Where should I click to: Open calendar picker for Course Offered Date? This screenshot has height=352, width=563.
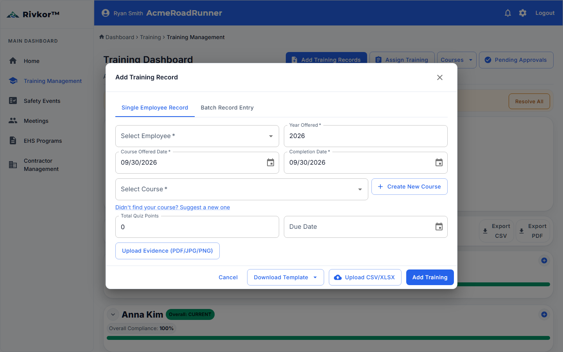pyautogui.click(x=271, y=162)
